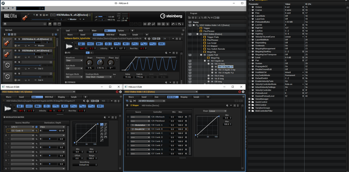This screenshot has width=349, height=172.
Task: Click the trash icon in Slot Rack toolbar
Action: tap(53, 35)
